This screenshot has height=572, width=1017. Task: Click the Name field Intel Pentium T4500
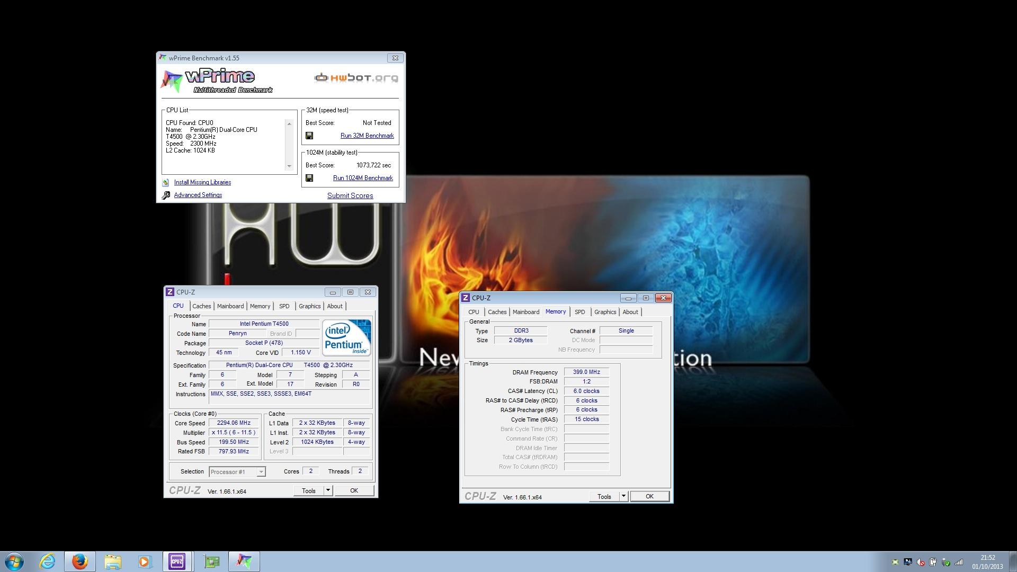pos(264,324)
